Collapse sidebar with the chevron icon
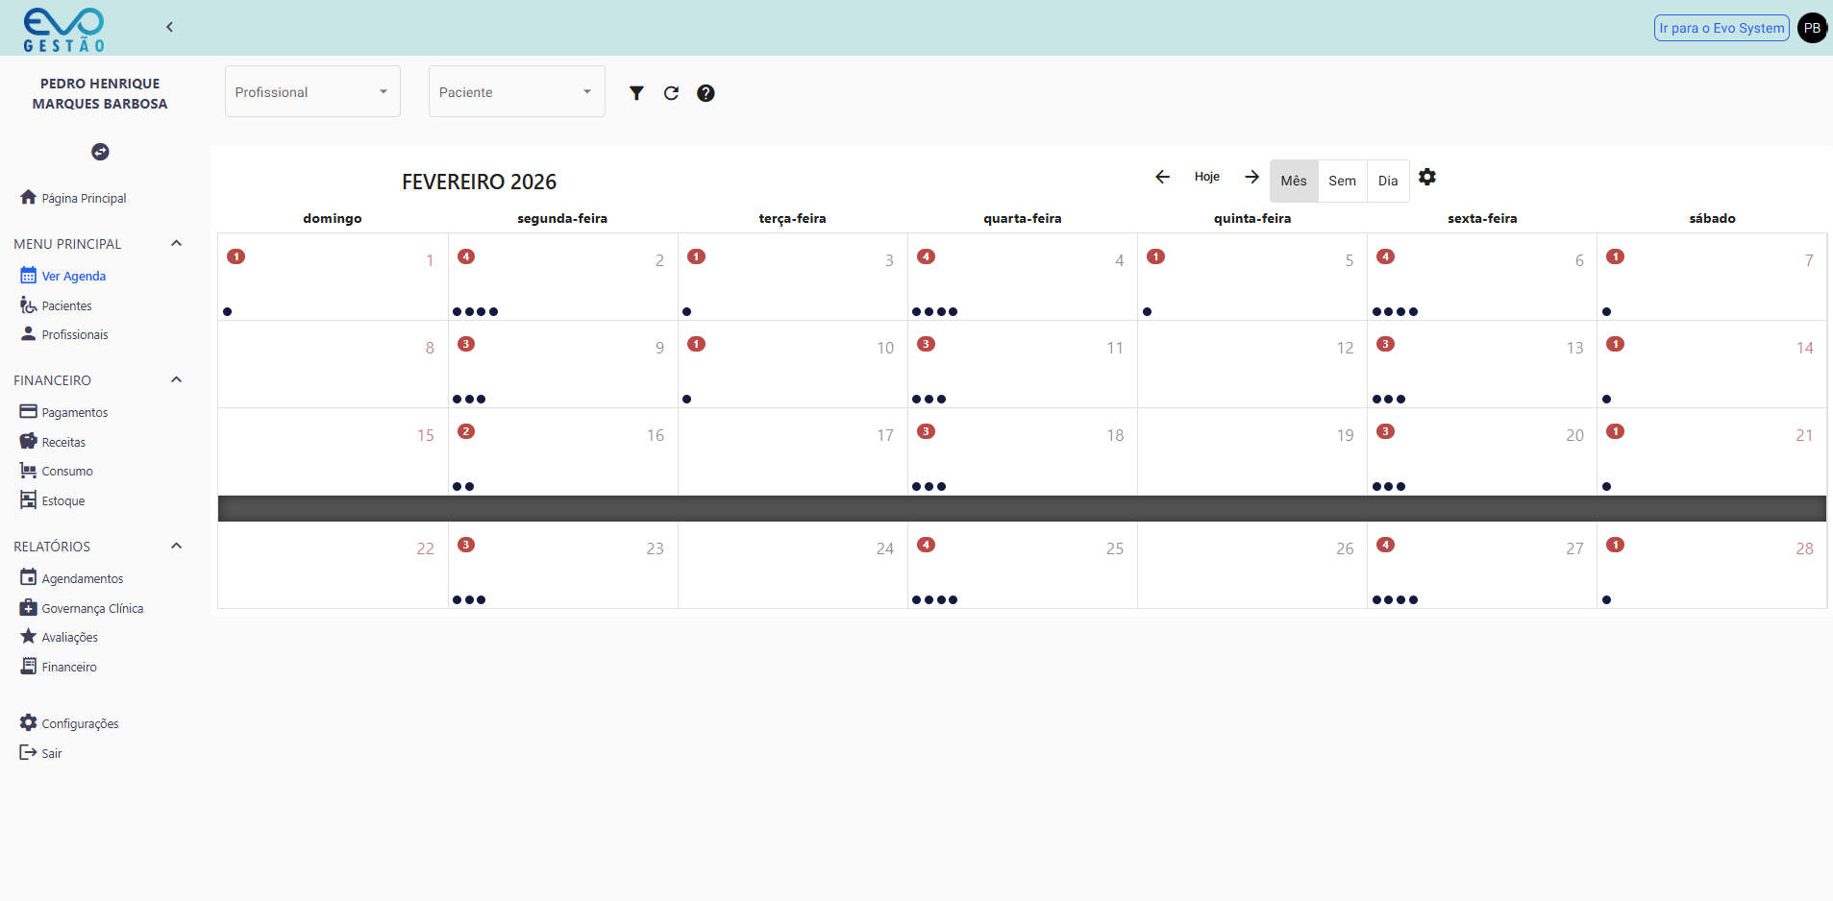Viewport: 1833px width, 901px height. pos(169,27)
